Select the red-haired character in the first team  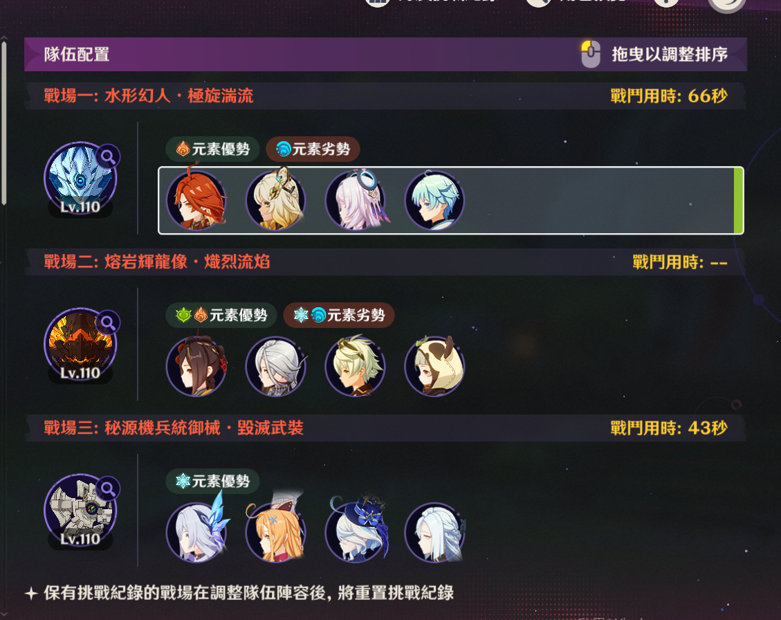(196, 201)
